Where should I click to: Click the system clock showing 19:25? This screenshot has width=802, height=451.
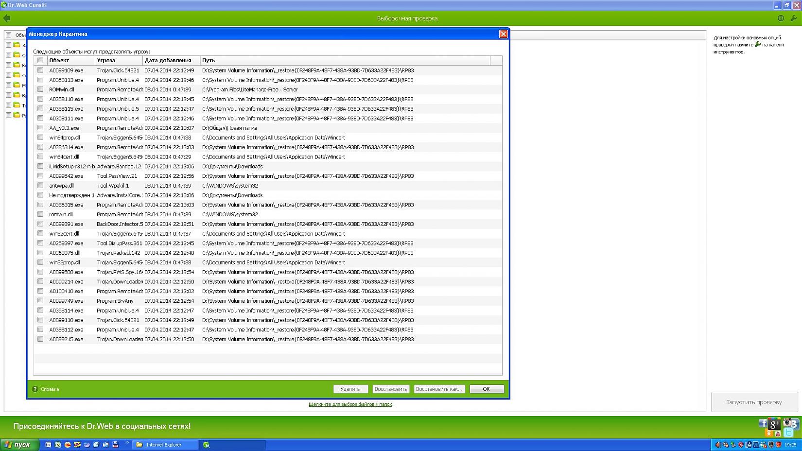[x=790, y=445]
